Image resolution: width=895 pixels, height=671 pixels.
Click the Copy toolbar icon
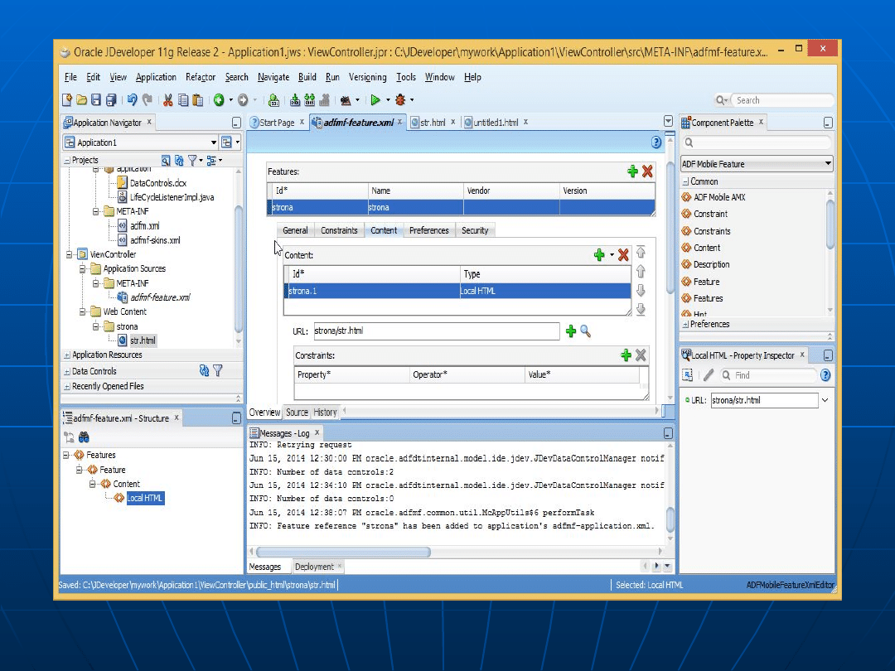pos(183,100)
